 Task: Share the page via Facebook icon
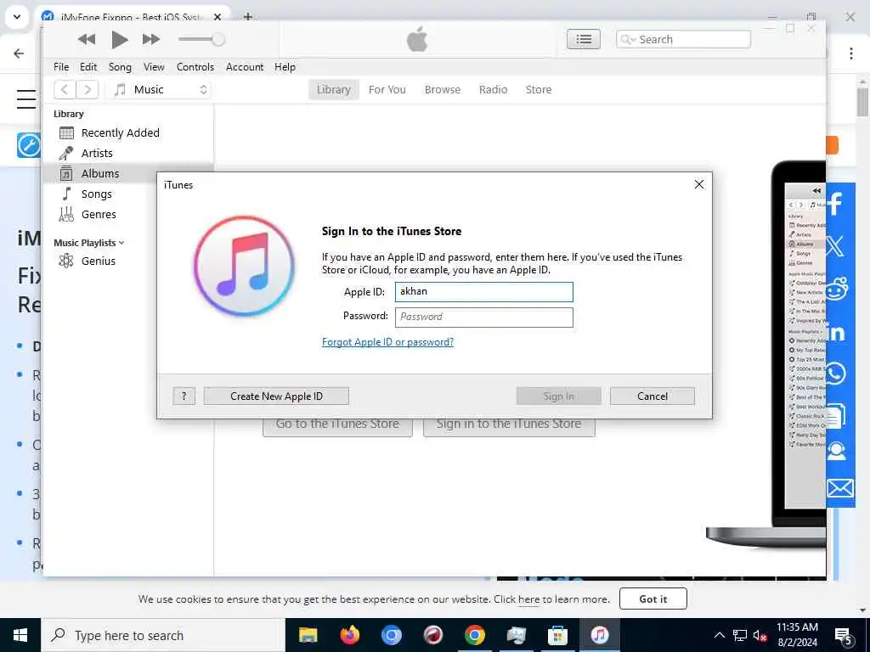click(x=835, y=203)
